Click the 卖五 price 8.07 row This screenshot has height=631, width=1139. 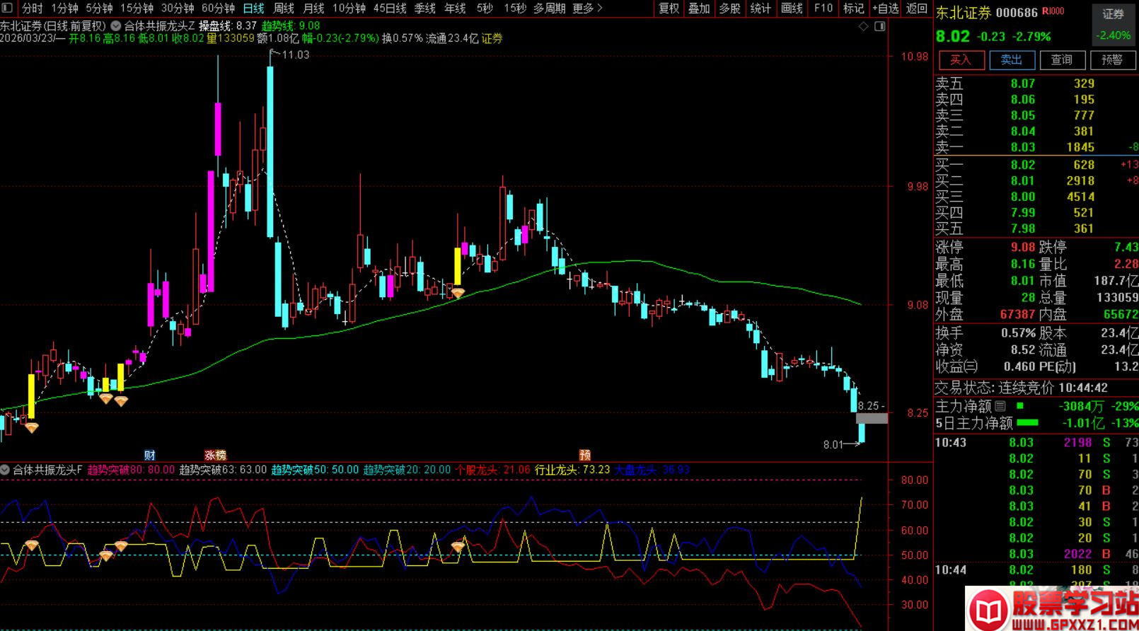[1036, 83]
